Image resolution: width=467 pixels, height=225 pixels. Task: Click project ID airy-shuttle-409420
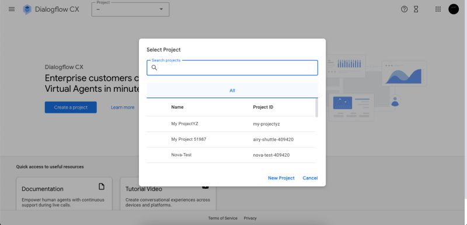273,140
